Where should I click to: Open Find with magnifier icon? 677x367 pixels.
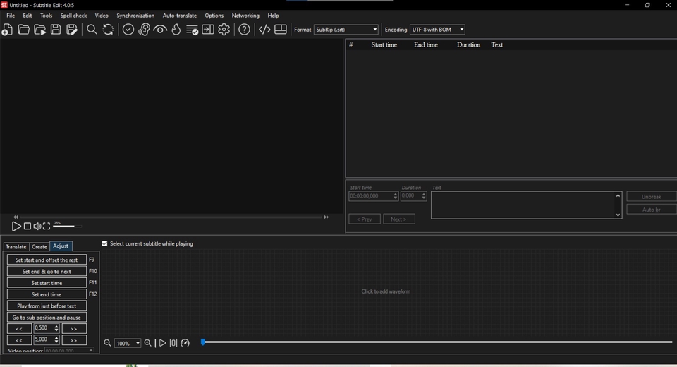tap(92, 30)
